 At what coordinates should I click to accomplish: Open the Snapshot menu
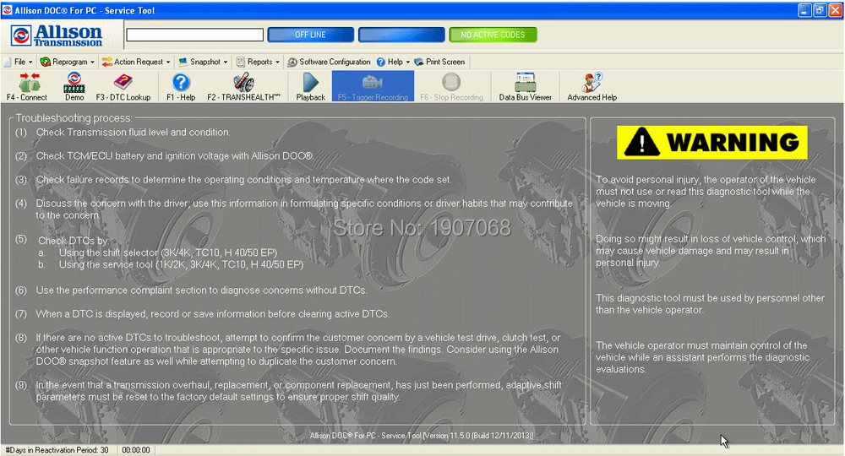coord(203,62)
